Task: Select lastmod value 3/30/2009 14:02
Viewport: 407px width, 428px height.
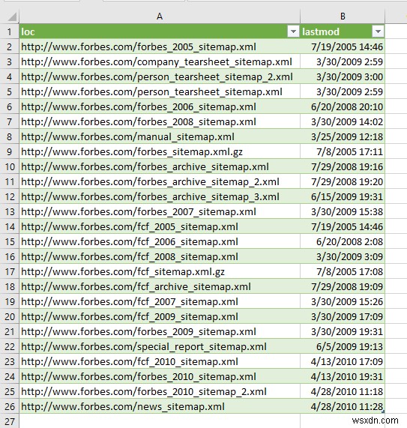Action: [x=343, y=121]
